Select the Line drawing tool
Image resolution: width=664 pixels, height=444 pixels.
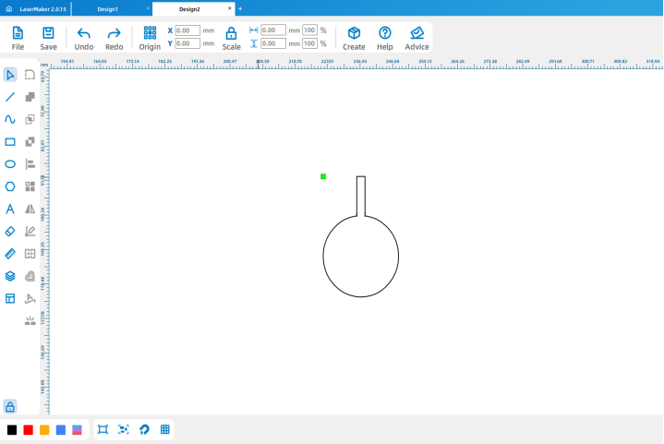pos(10,97)
